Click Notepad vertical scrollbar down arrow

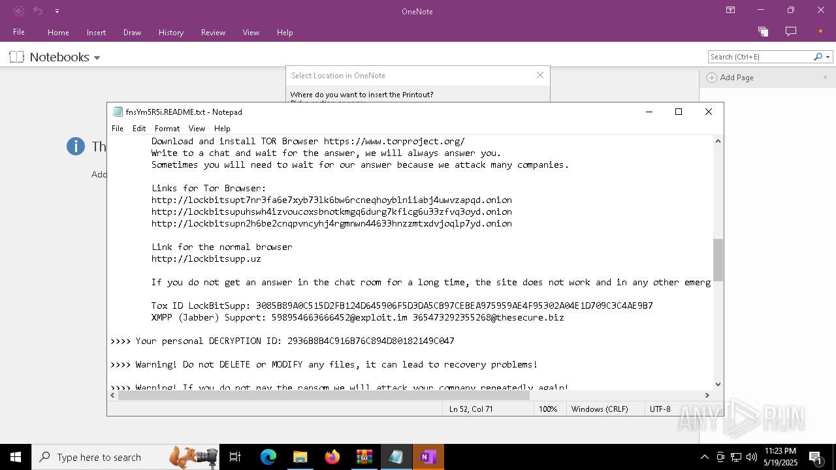718,384
